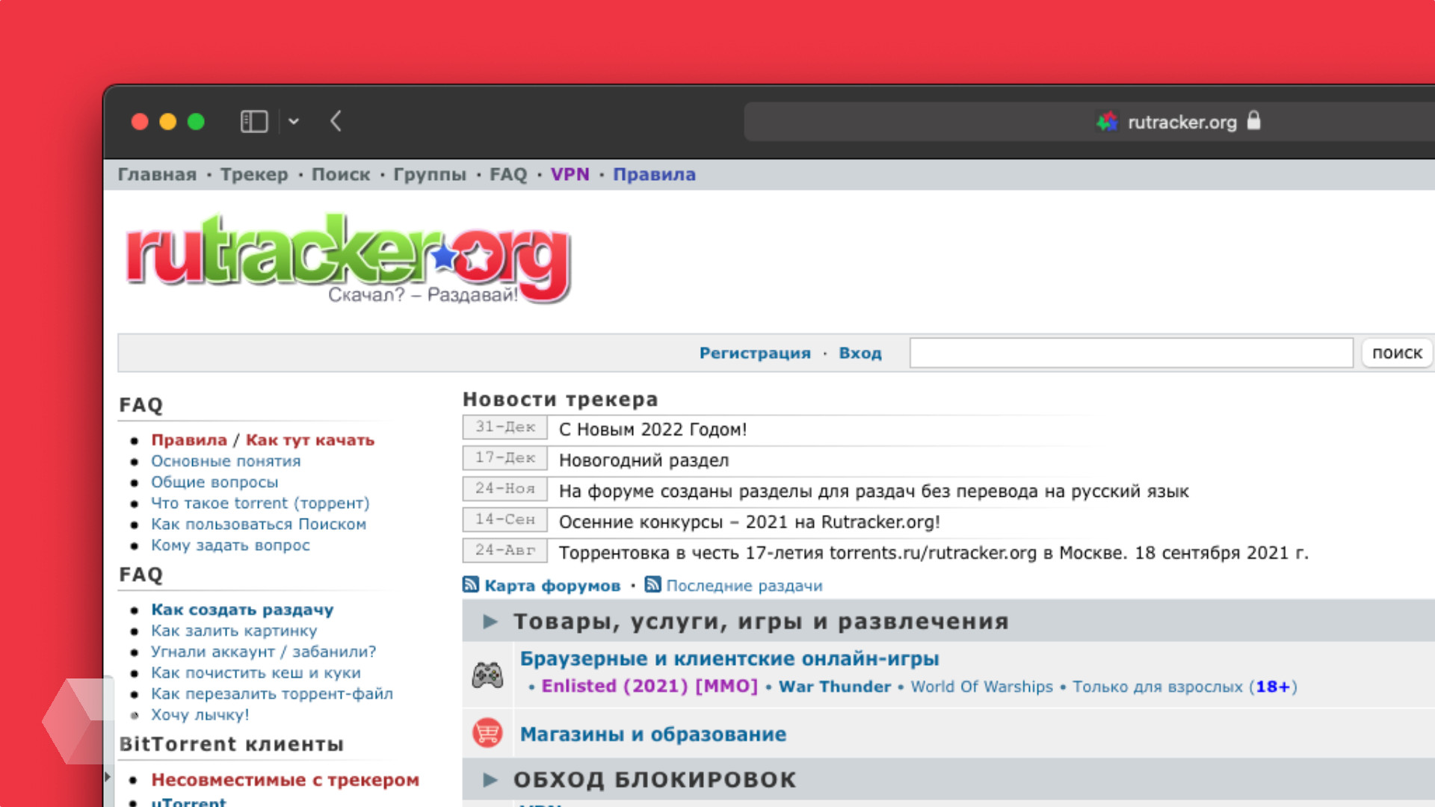Screen dimensions: 1435x807
Task: Open the Группы menu item
Action: point(430,174)
